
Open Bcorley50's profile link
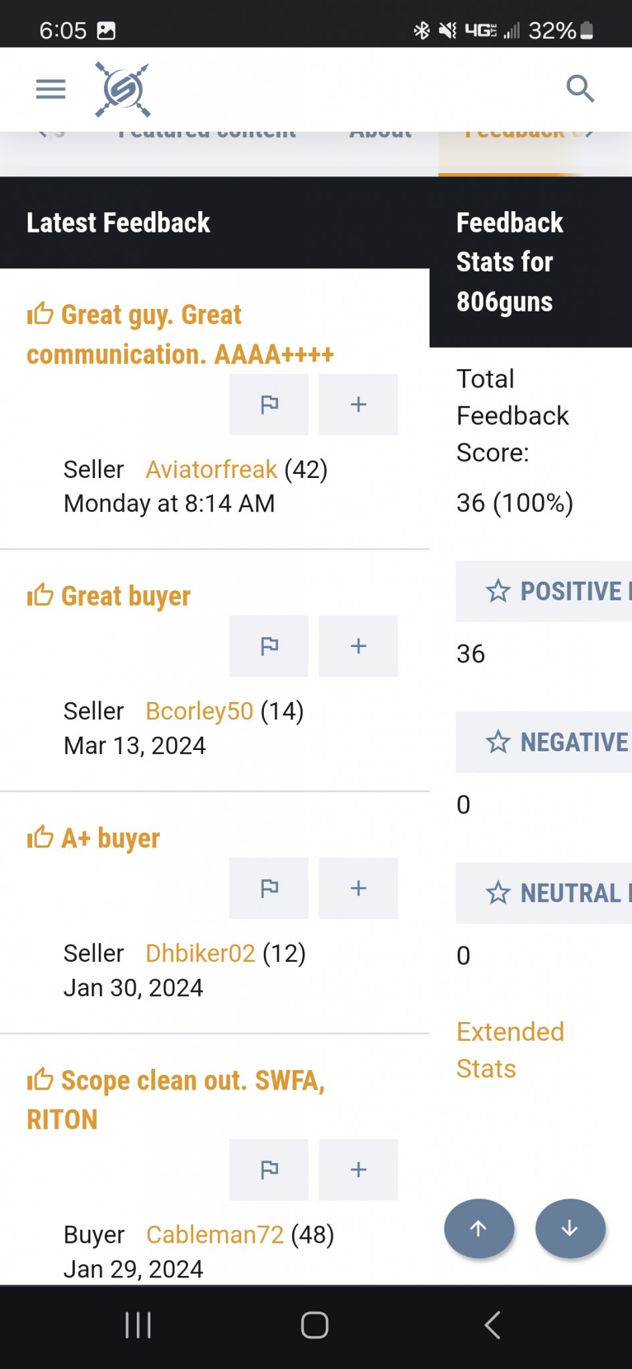point(199,711)
